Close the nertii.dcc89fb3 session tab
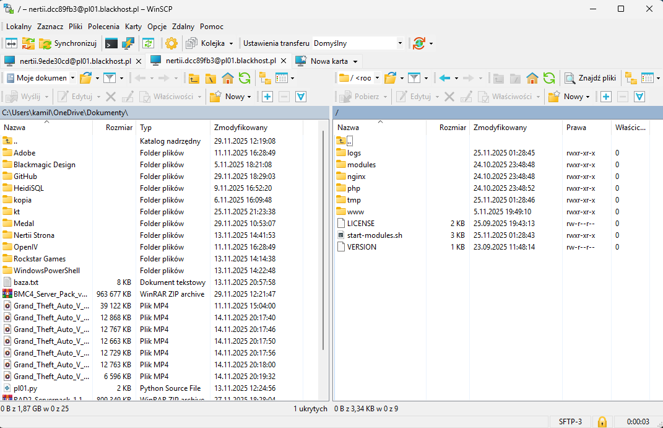Viewport: 663px width, 428px height. coord(284,61)
